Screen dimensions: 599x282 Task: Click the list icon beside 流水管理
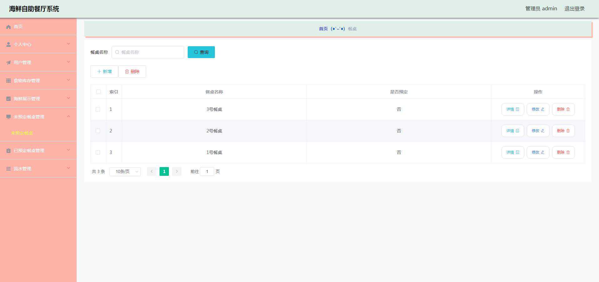tap(8, 169)
